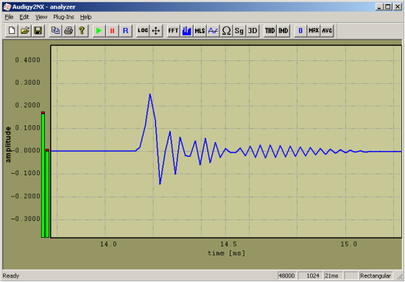Enable the AVG averaging button
Viewport: 405px width, 282px height.
click(x=327, y=31)
